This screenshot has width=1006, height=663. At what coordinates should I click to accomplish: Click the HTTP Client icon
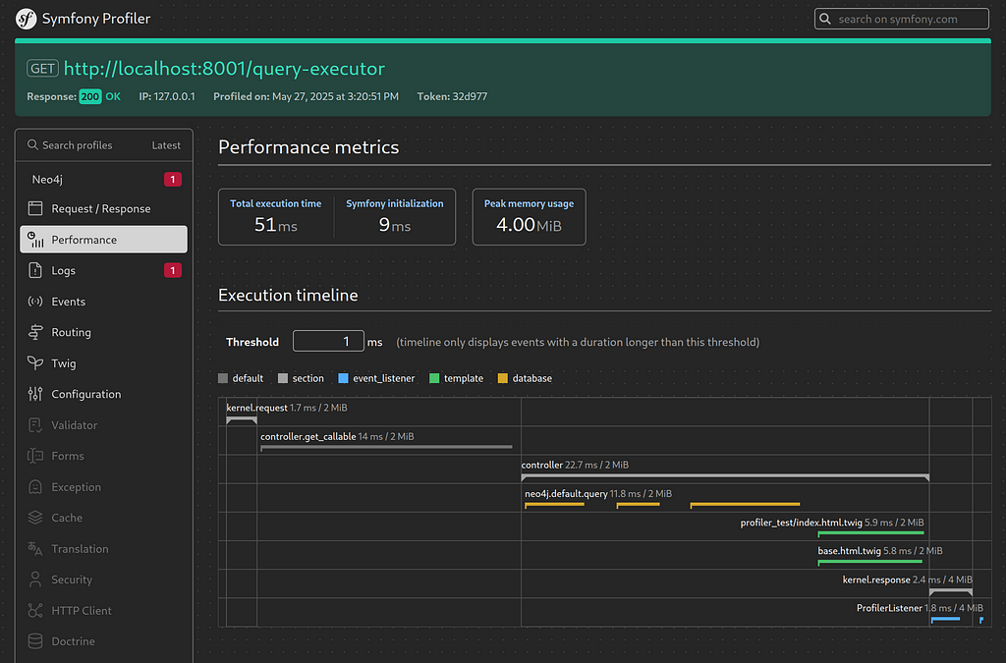35,610
